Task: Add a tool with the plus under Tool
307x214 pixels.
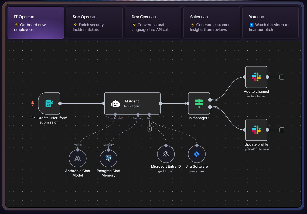Action: tap(149, 129)
